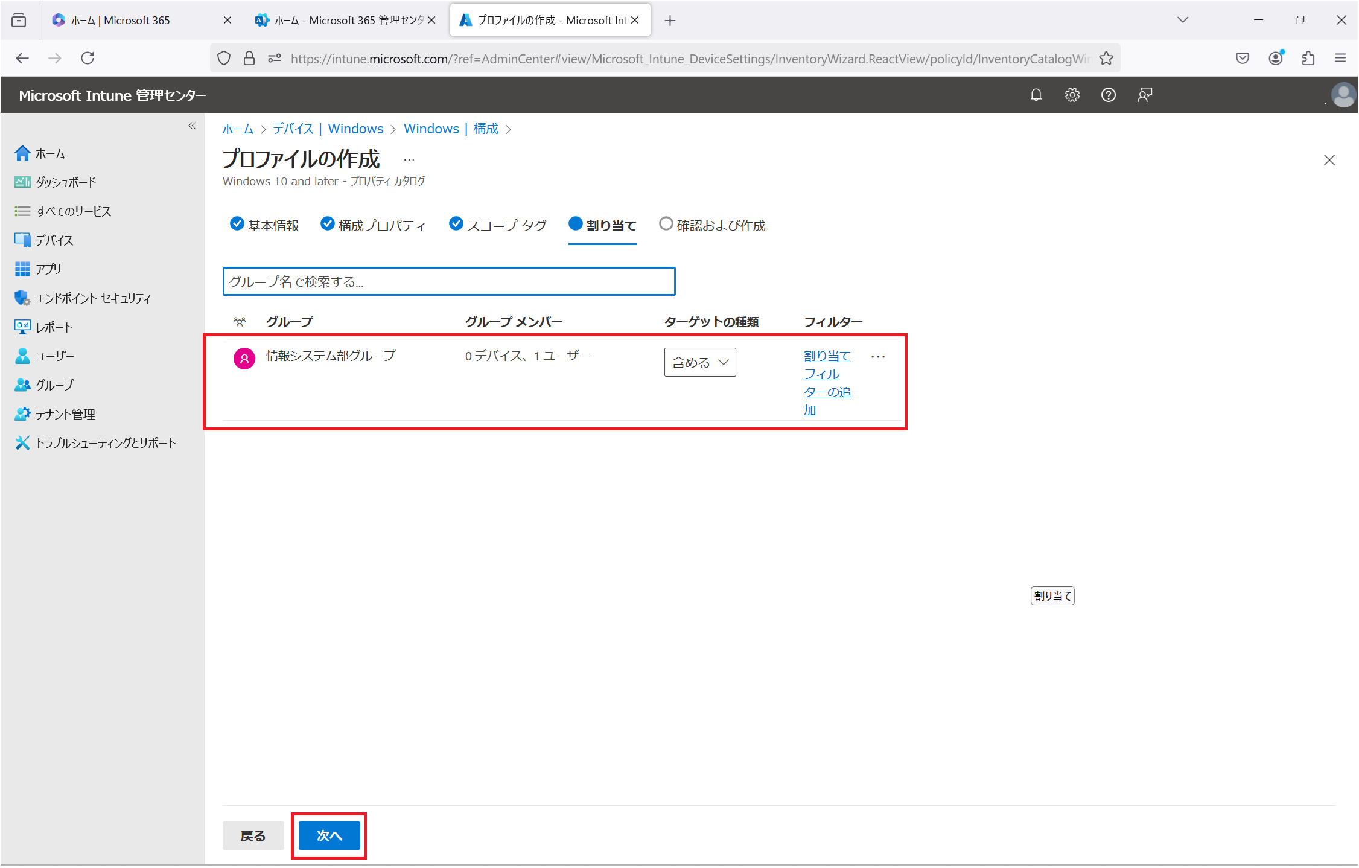
Task: Close the プロファイルの作成 browser tab
Action: point(635,20)
